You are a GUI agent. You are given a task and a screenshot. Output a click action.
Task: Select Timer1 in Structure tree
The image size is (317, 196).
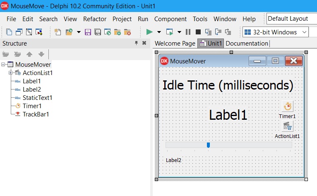point(32,106)
